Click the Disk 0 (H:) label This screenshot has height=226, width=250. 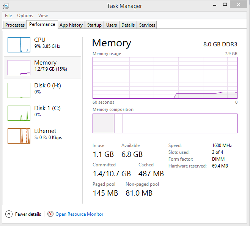tap(47, 85)
